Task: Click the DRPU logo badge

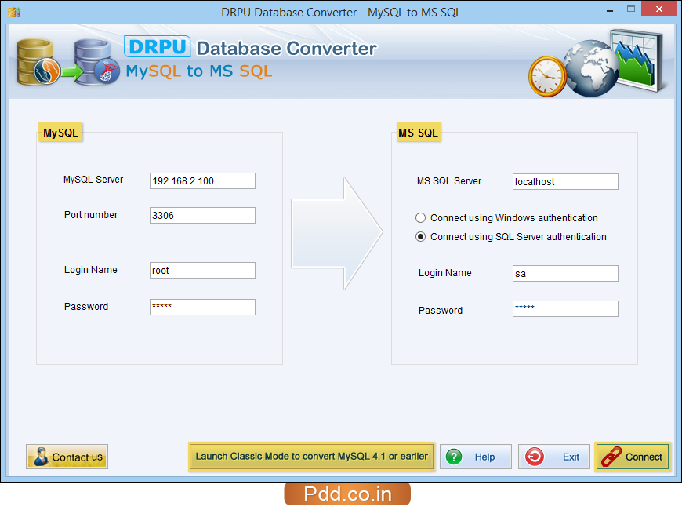Action: (157, 46)
